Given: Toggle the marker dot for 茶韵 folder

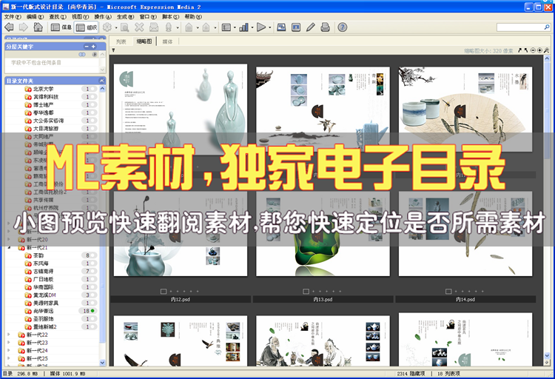Looking at the screenshot, I should (93, 255).
